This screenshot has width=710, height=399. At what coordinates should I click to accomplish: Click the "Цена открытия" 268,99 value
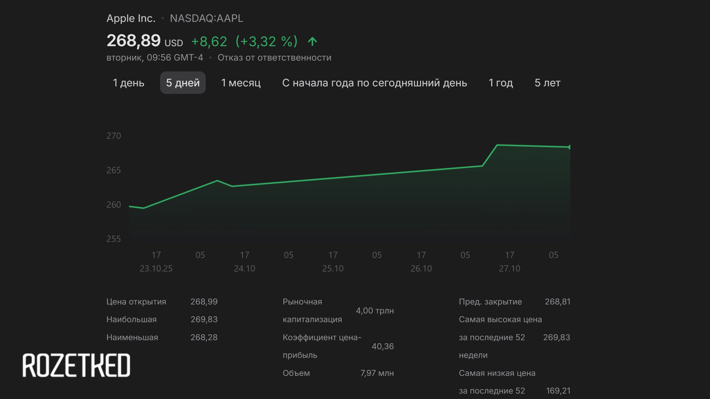[x=204, y=302]
